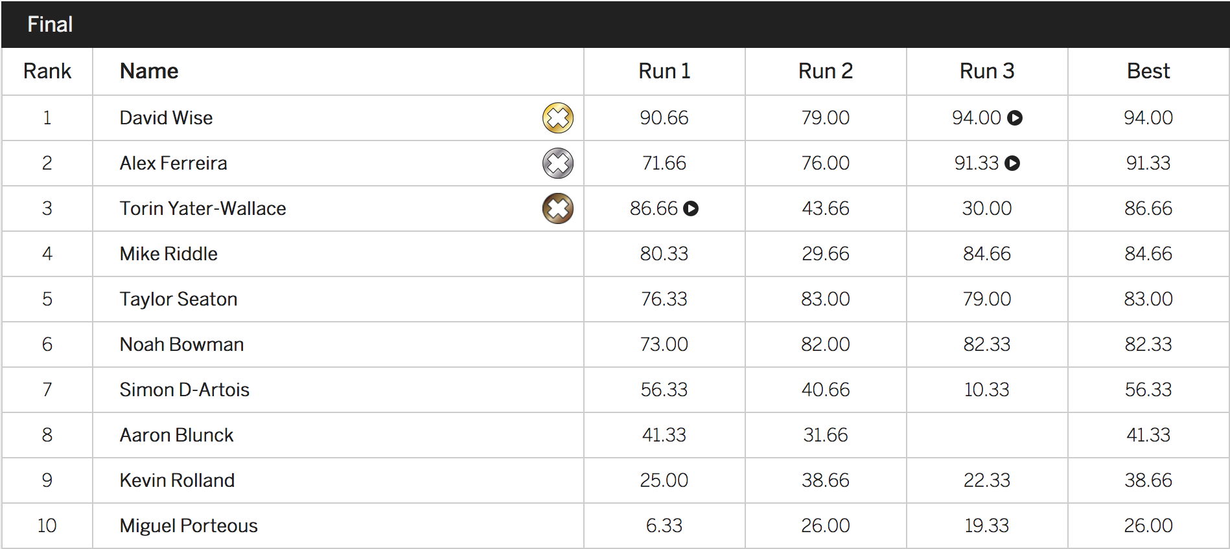Click the Best column header
The height and width of the screenshot is (549, 1230).
click(x=1148, y=71)
